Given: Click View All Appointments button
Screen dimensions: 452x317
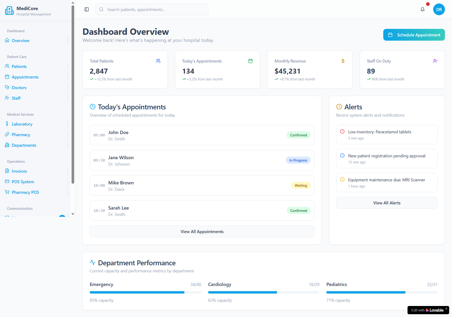Looking at the screenshot, I should 202,231.
